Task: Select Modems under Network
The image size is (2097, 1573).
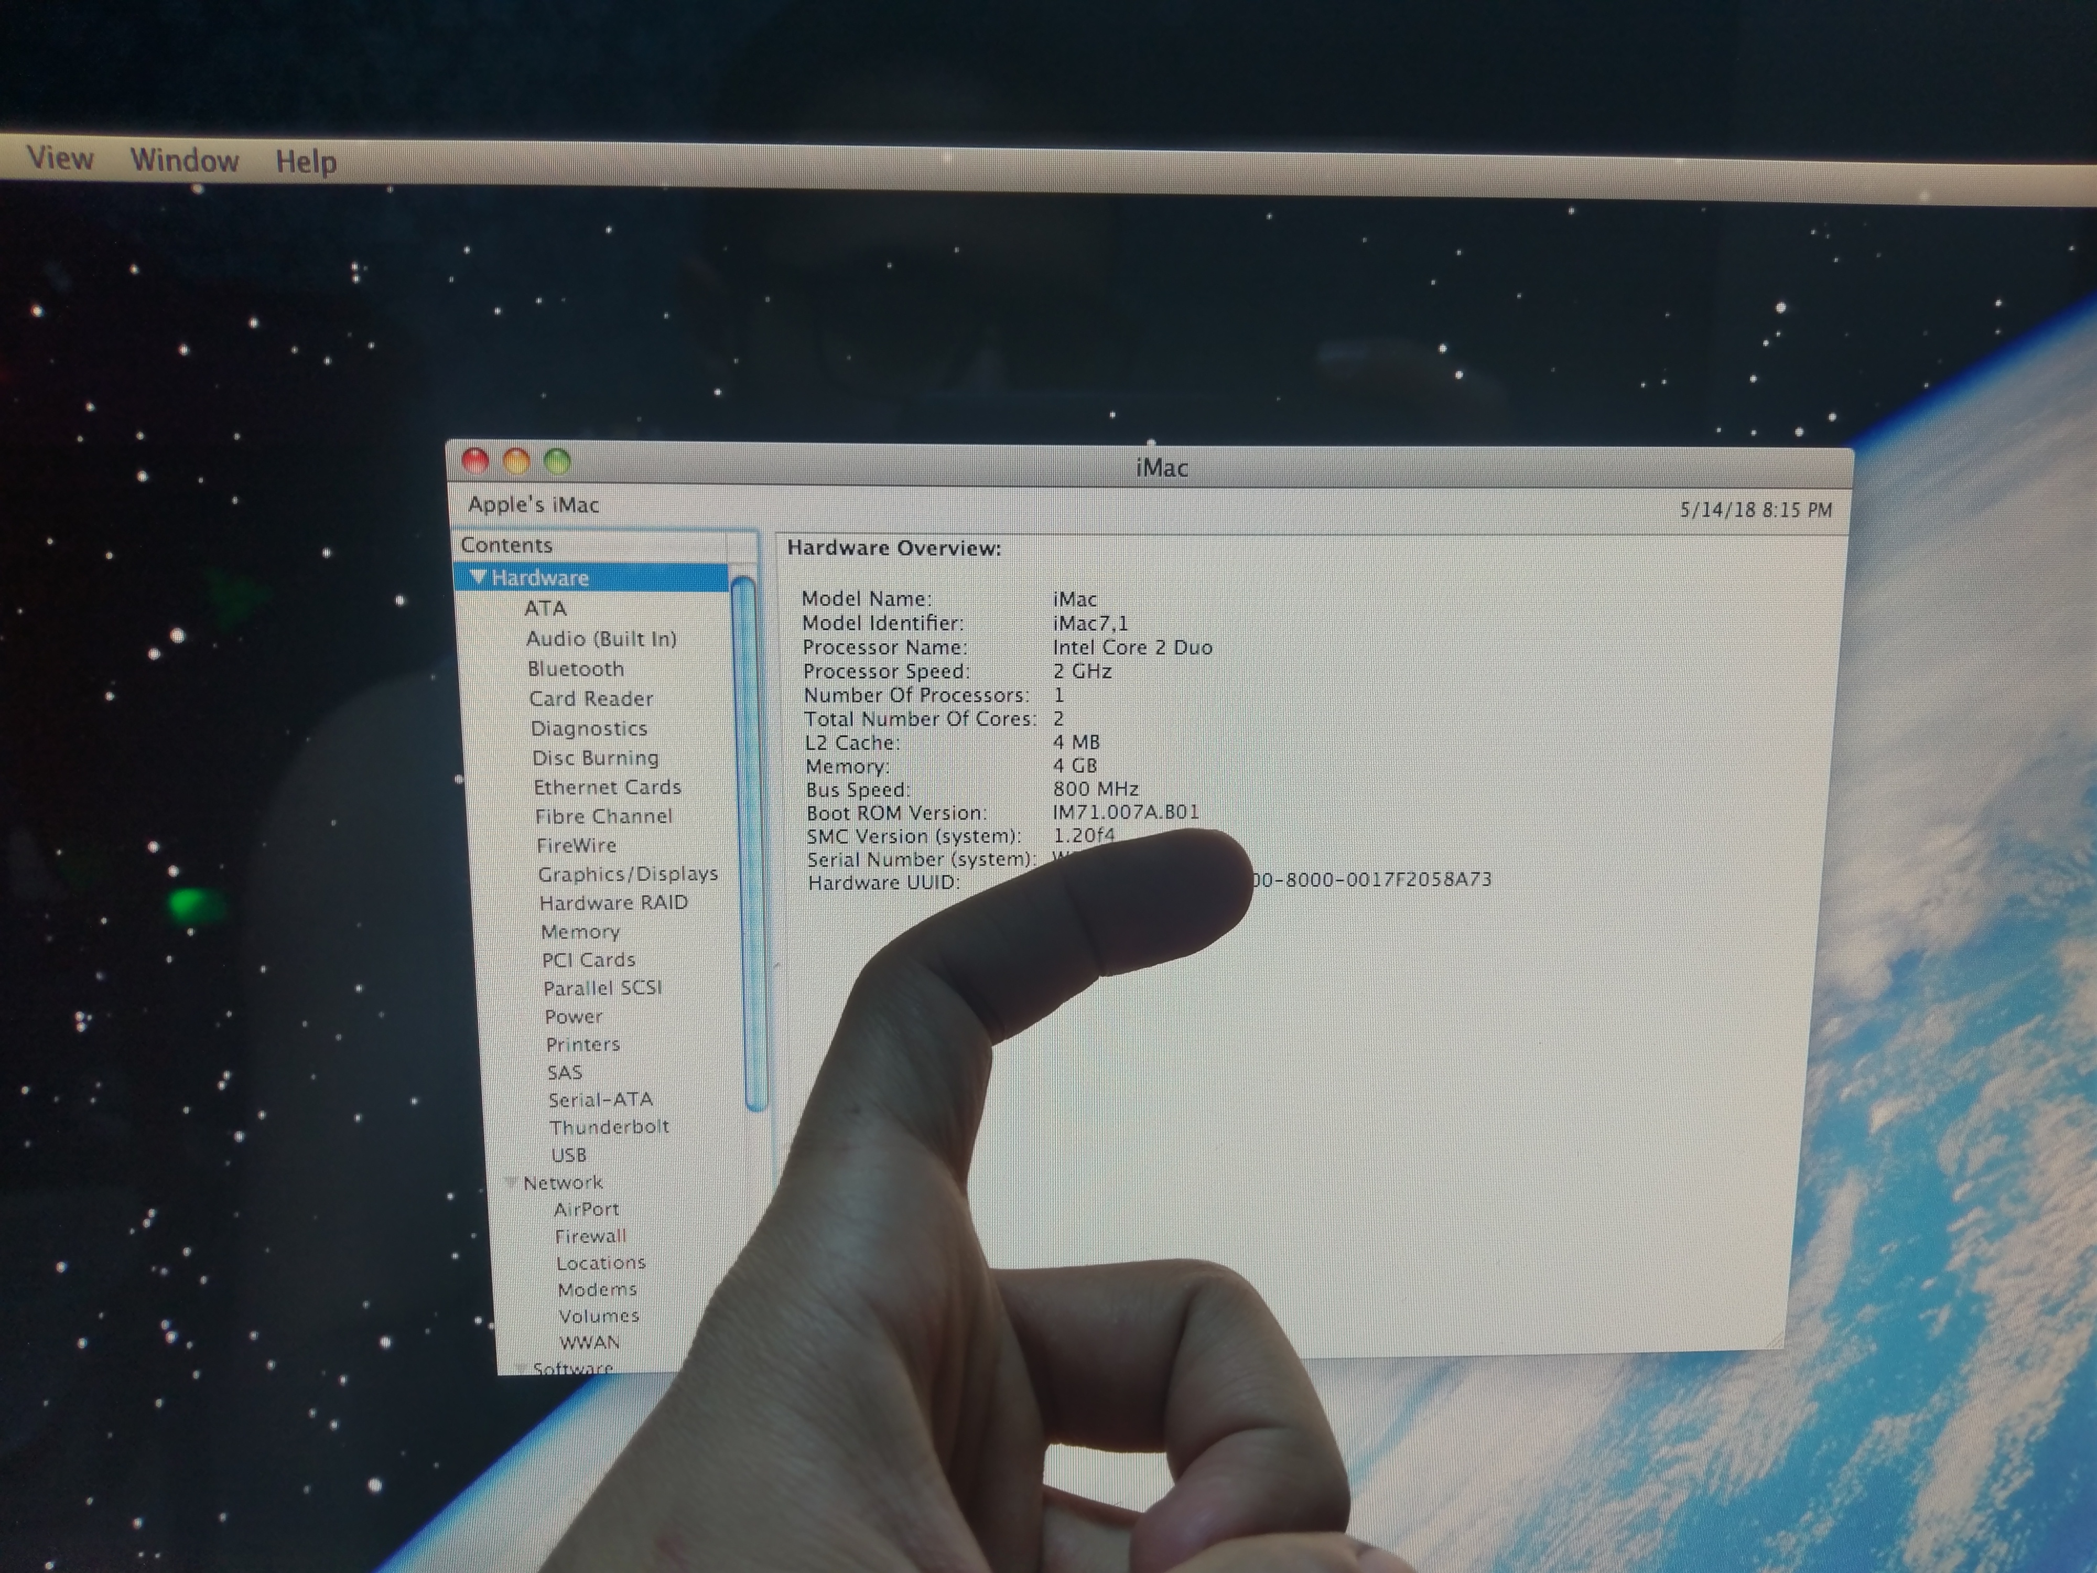Action: (596, 1289)
